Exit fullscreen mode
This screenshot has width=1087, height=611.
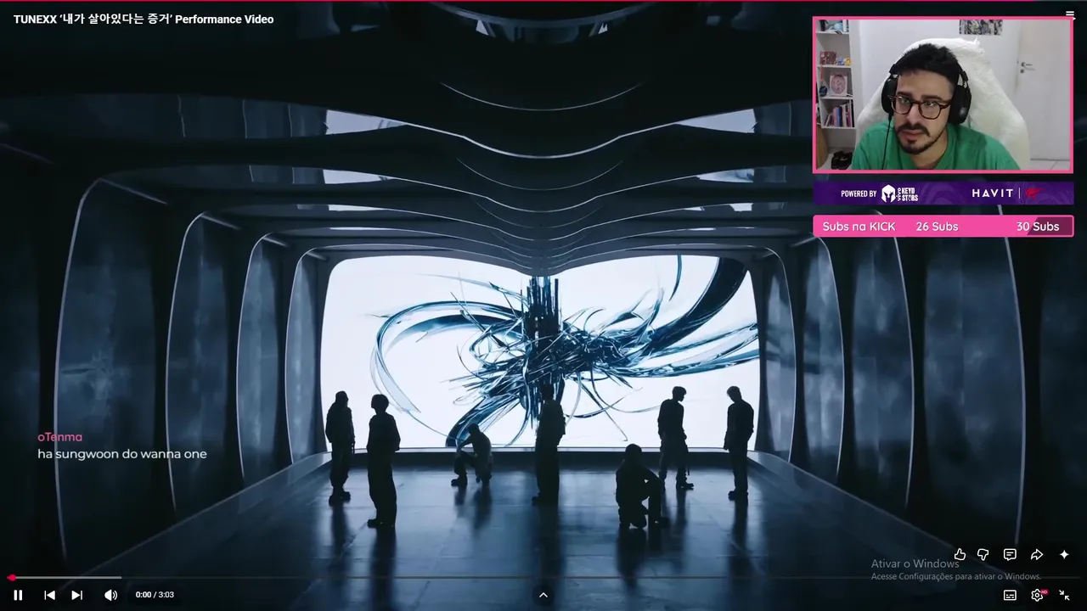point(1064,595)
